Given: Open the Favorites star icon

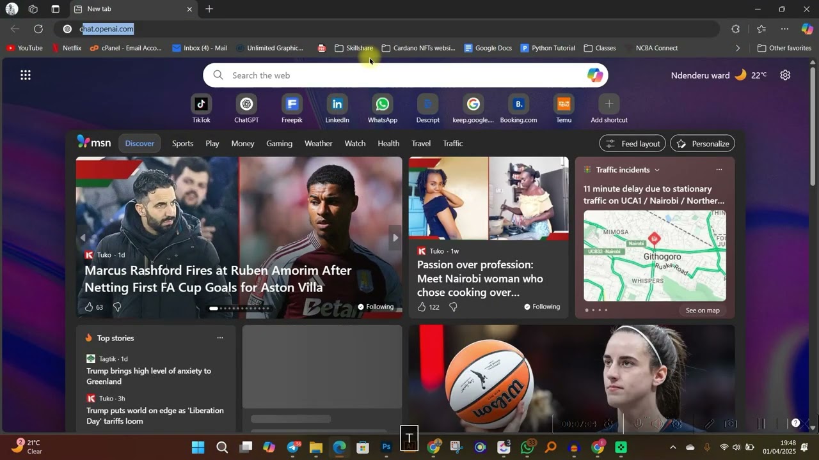Looking at the screenshot, I should click(761, 29).
